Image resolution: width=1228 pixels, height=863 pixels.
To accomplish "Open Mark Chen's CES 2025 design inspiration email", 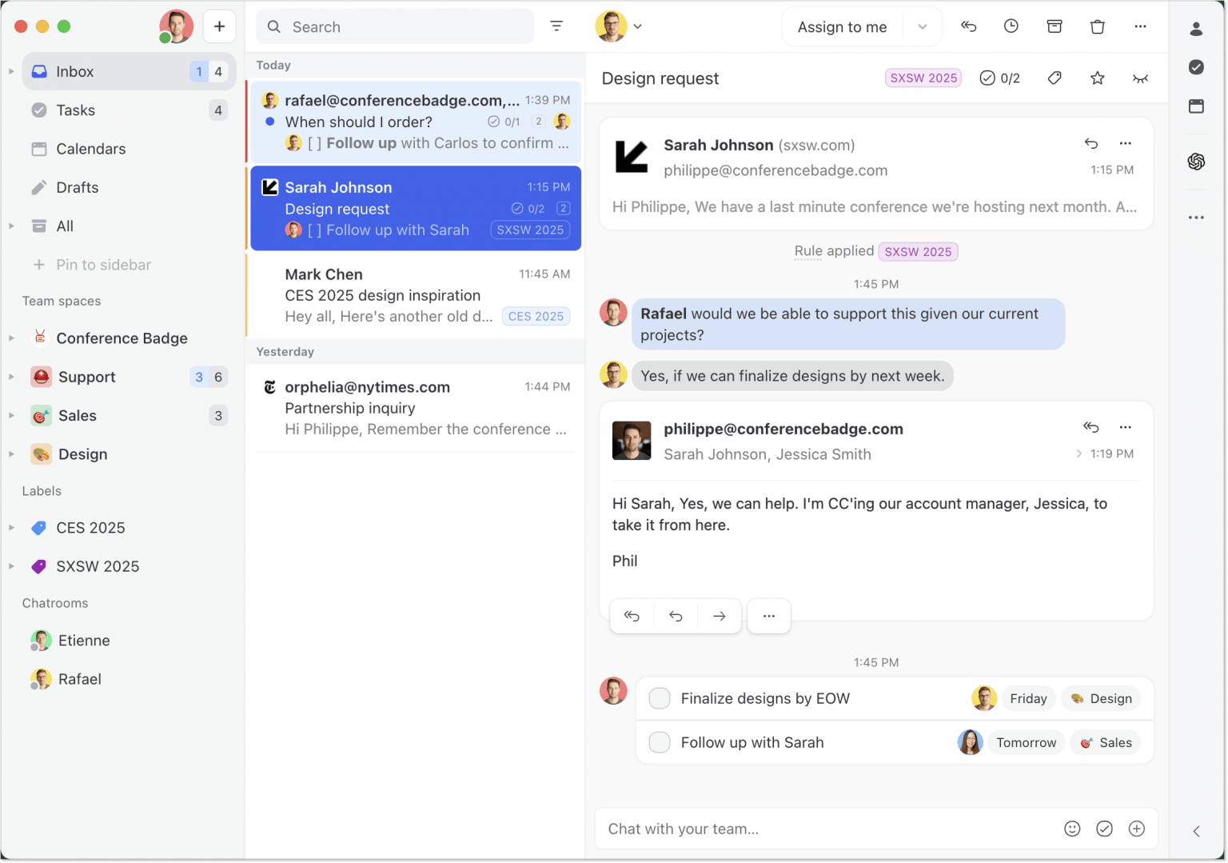I will tap(416, 295).
